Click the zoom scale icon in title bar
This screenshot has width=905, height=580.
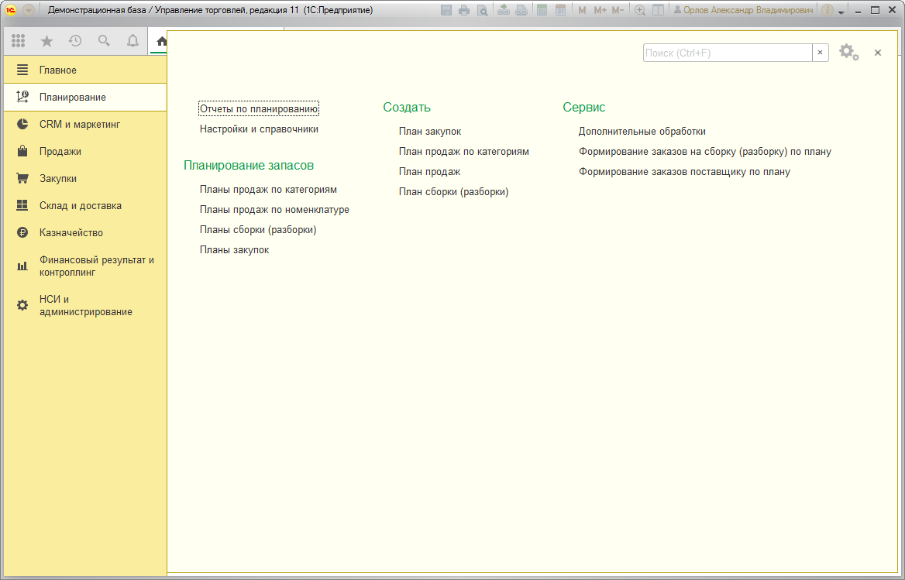point(639,10)
